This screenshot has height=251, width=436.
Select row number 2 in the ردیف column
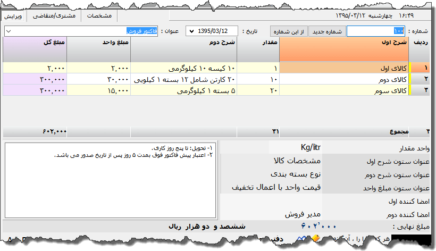[426, 79]
